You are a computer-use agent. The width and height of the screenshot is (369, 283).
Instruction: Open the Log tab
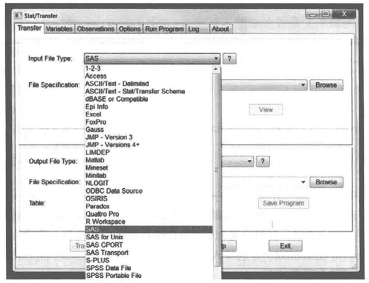[194, 29]
